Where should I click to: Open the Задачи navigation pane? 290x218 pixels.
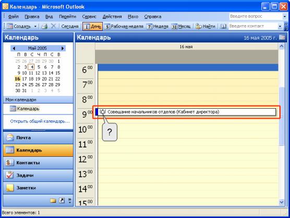pos(38,175)
